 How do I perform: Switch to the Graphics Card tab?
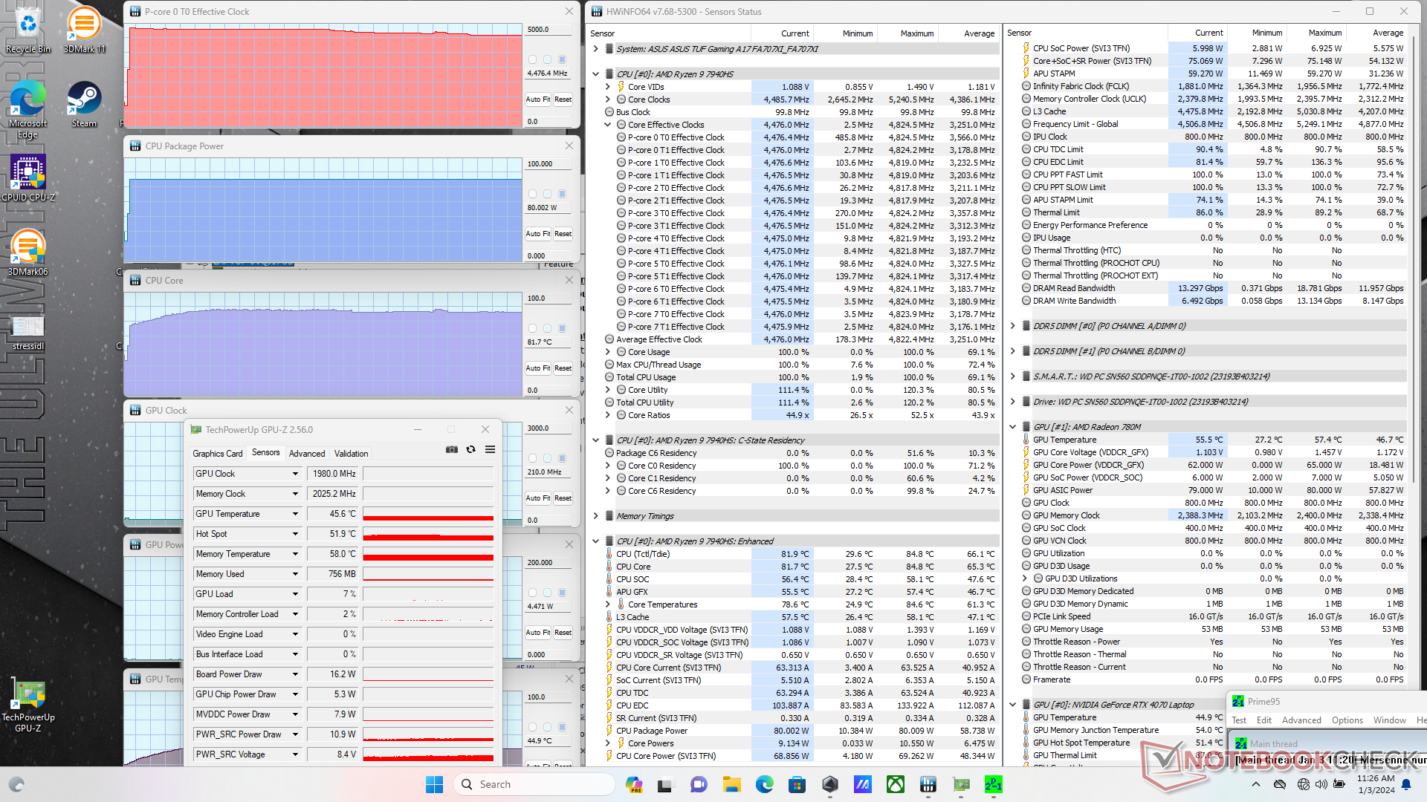coord(217,454)
